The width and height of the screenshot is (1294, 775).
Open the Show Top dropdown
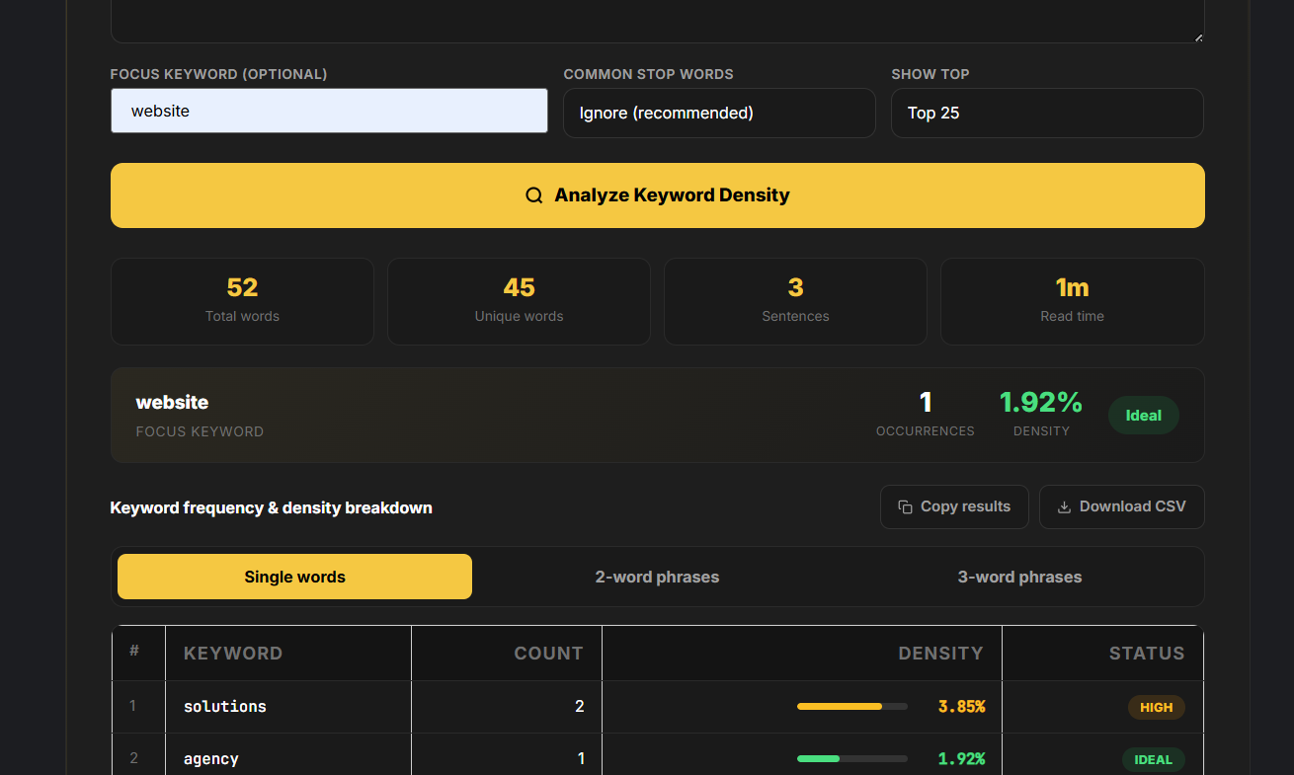1047,114
